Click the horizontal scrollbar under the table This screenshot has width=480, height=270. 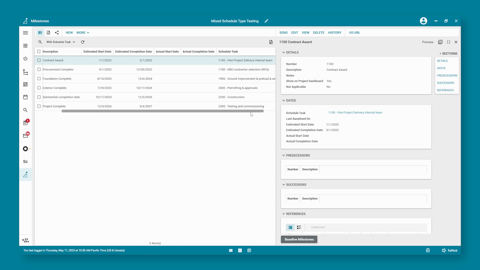click(x=162, y=111)
